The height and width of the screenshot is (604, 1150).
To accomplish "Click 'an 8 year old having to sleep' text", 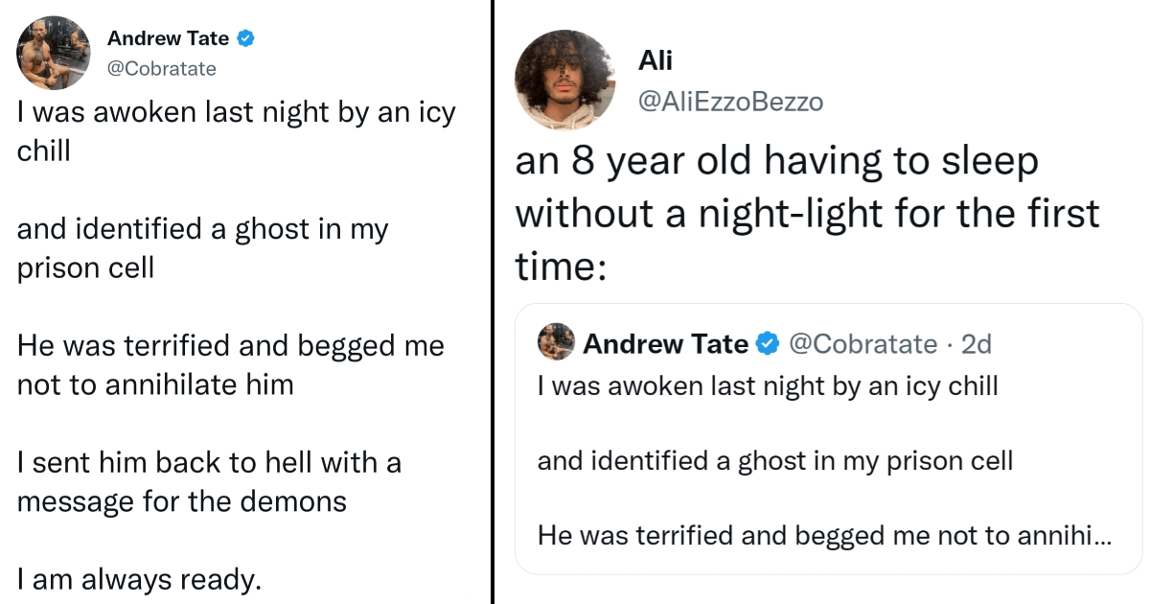I will click(776, 162).
